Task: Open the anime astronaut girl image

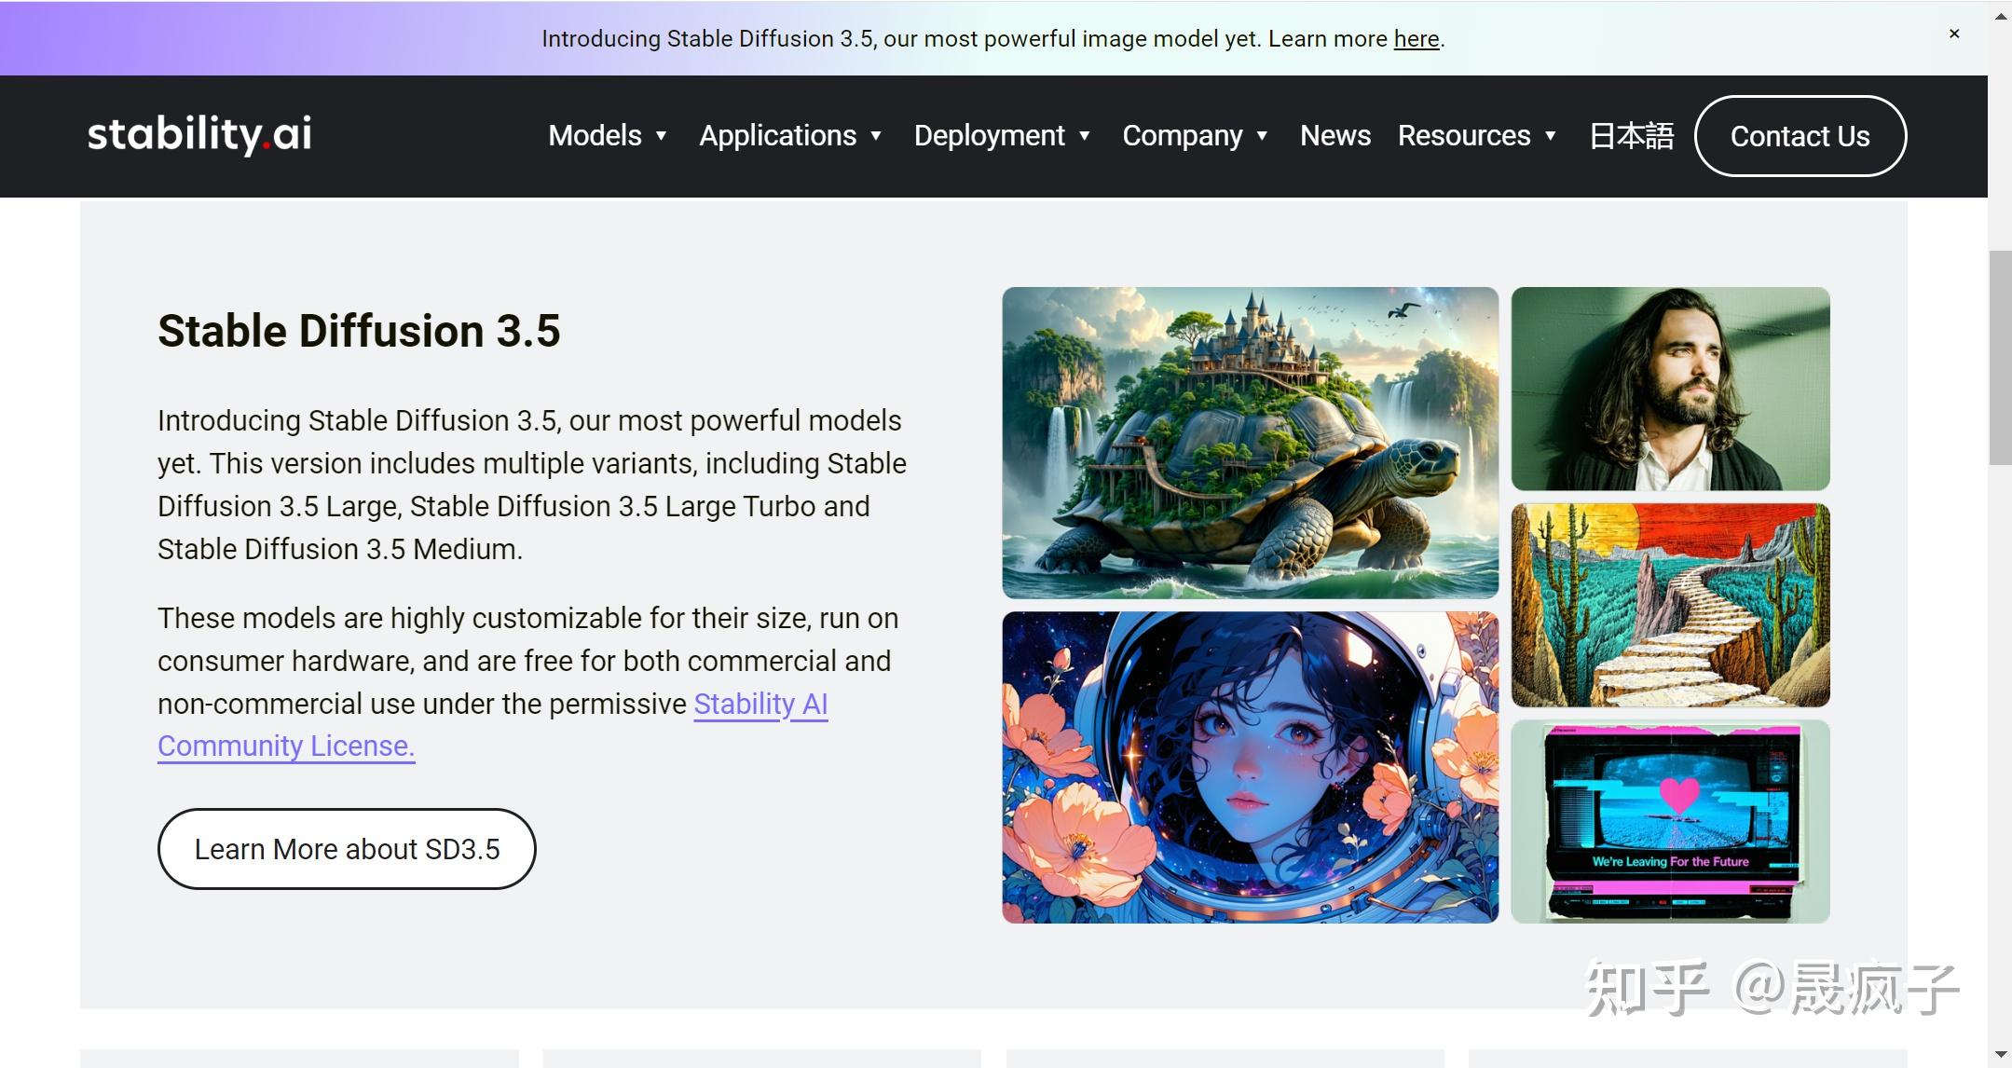Action: [1250, 767]
